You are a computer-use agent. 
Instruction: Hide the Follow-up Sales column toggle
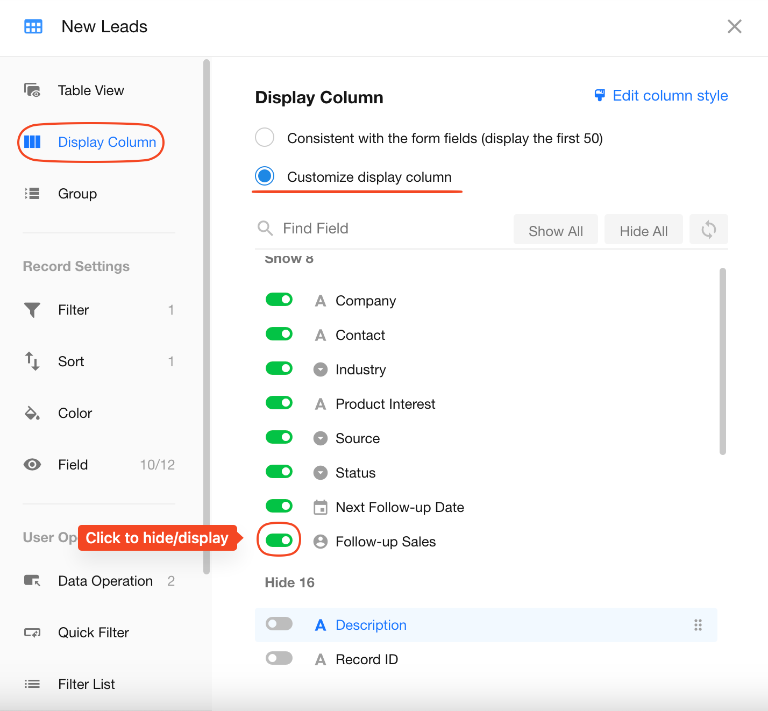click(279, 540)
